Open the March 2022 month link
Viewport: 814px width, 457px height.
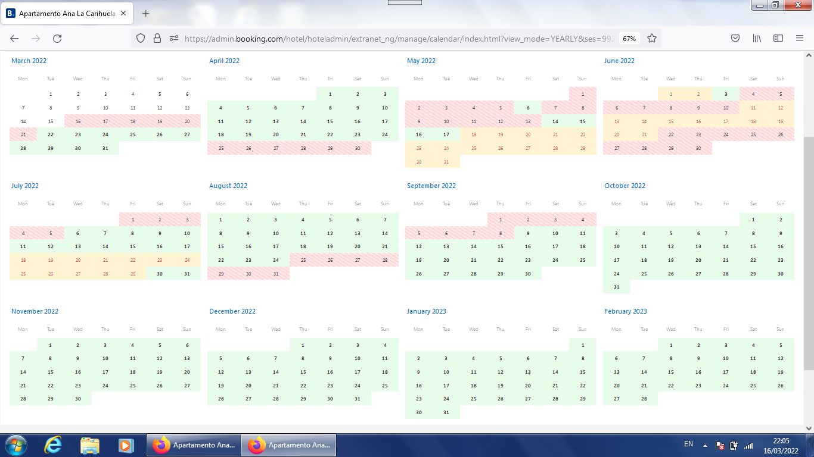coord(29,61)
